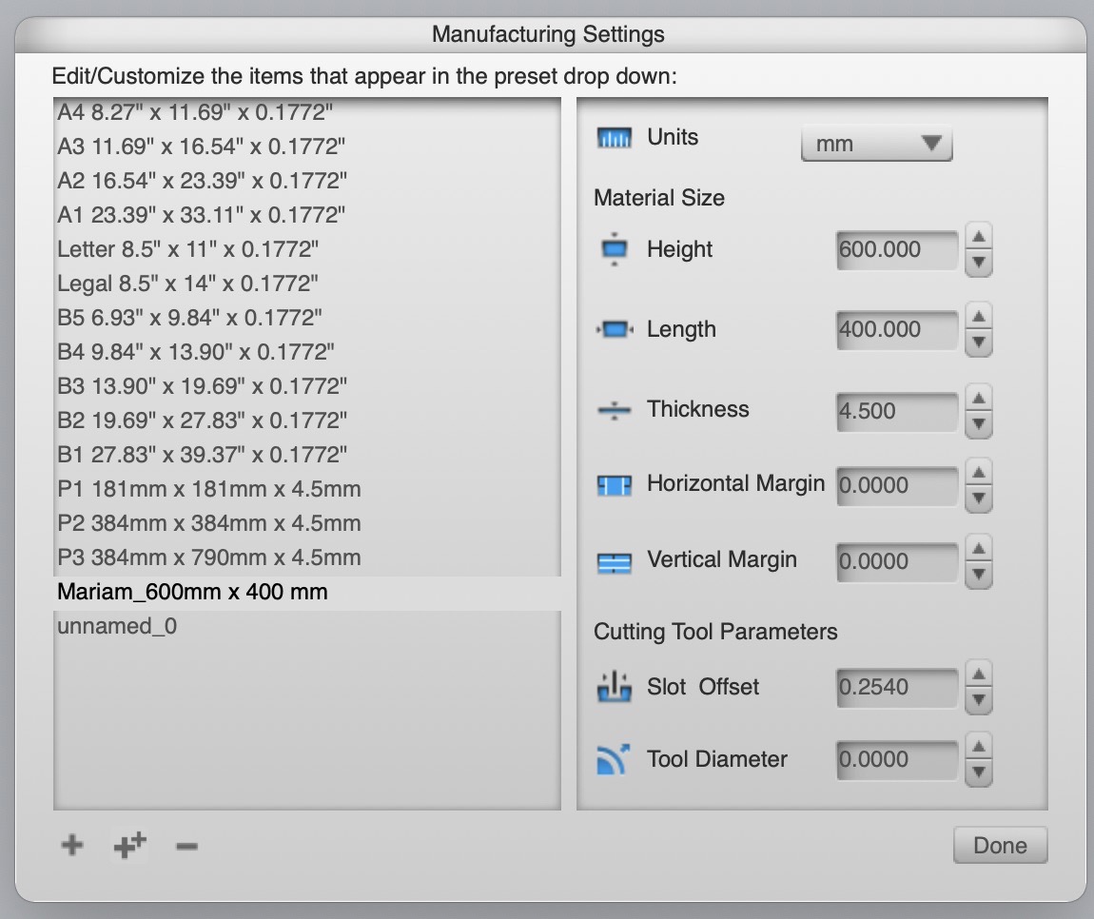This screenshot has height=919, width=1094.
Task: Choose the unnamed_0 preset in list
Action: pyautogui.click(x=117, y=626)
